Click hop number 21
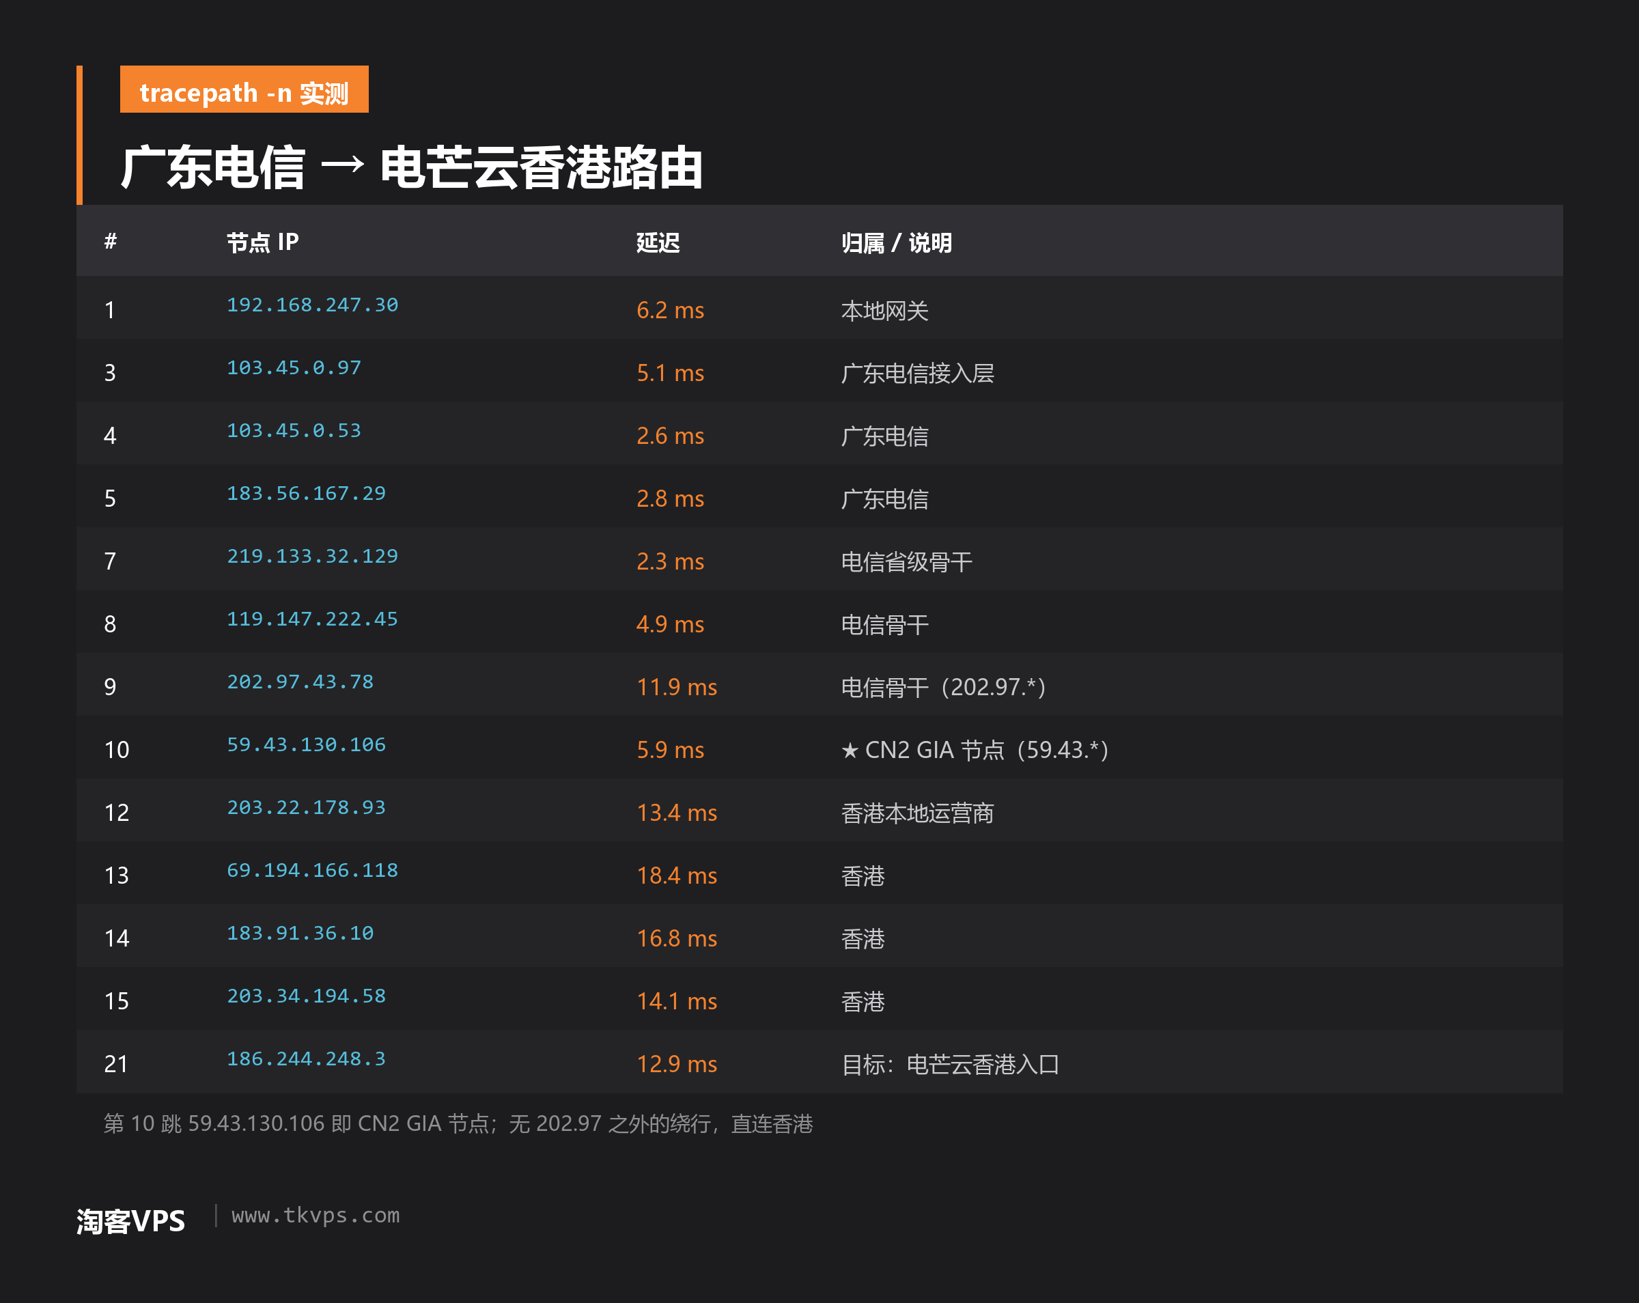The width and height of the screenshot is (1639, 1303). (116, 1064)
